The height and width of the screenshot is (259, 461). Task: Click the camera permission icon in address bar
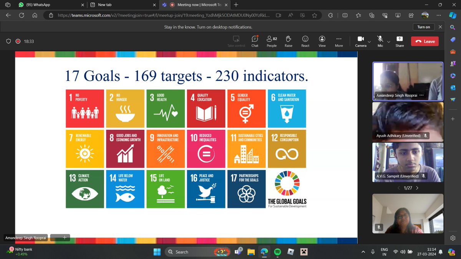tap(279, 15)
